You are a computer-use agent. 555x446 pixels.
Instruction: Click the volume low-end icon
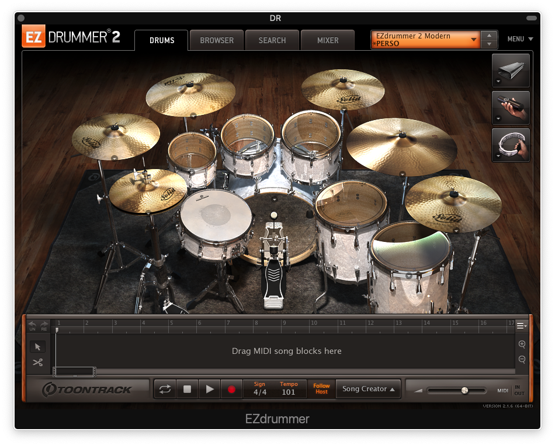click(418, 391)
